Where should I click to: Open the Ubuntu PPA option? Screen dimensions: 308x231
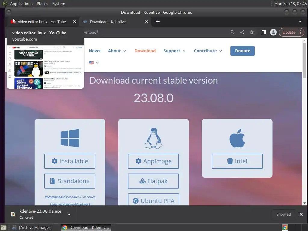[x=153, y=200]
